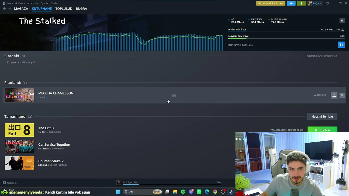349x196 pixels.
Task: Open Car Service Together thumbnail
Action: 19,146
